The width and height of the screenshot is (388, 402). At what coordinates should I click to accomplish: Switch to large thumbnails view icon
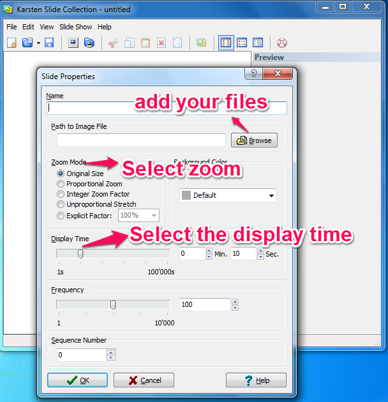(x=226, y=43)
